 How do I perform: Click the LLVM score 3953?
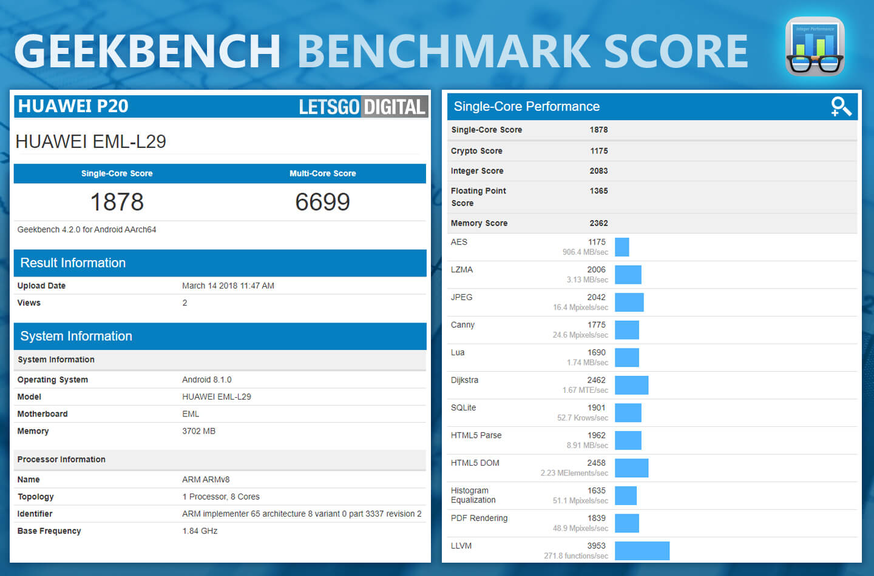(597, 546)
